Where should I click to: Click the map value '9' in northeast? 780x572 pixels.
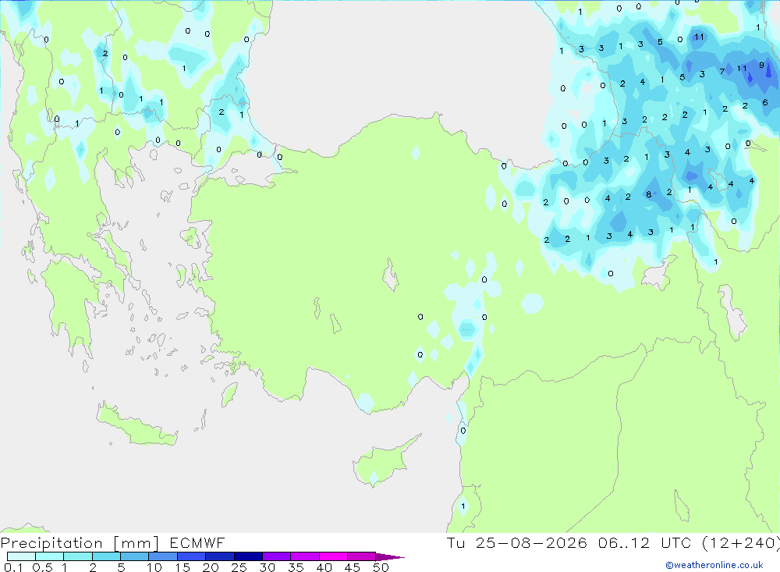click(x=761, y=66)
